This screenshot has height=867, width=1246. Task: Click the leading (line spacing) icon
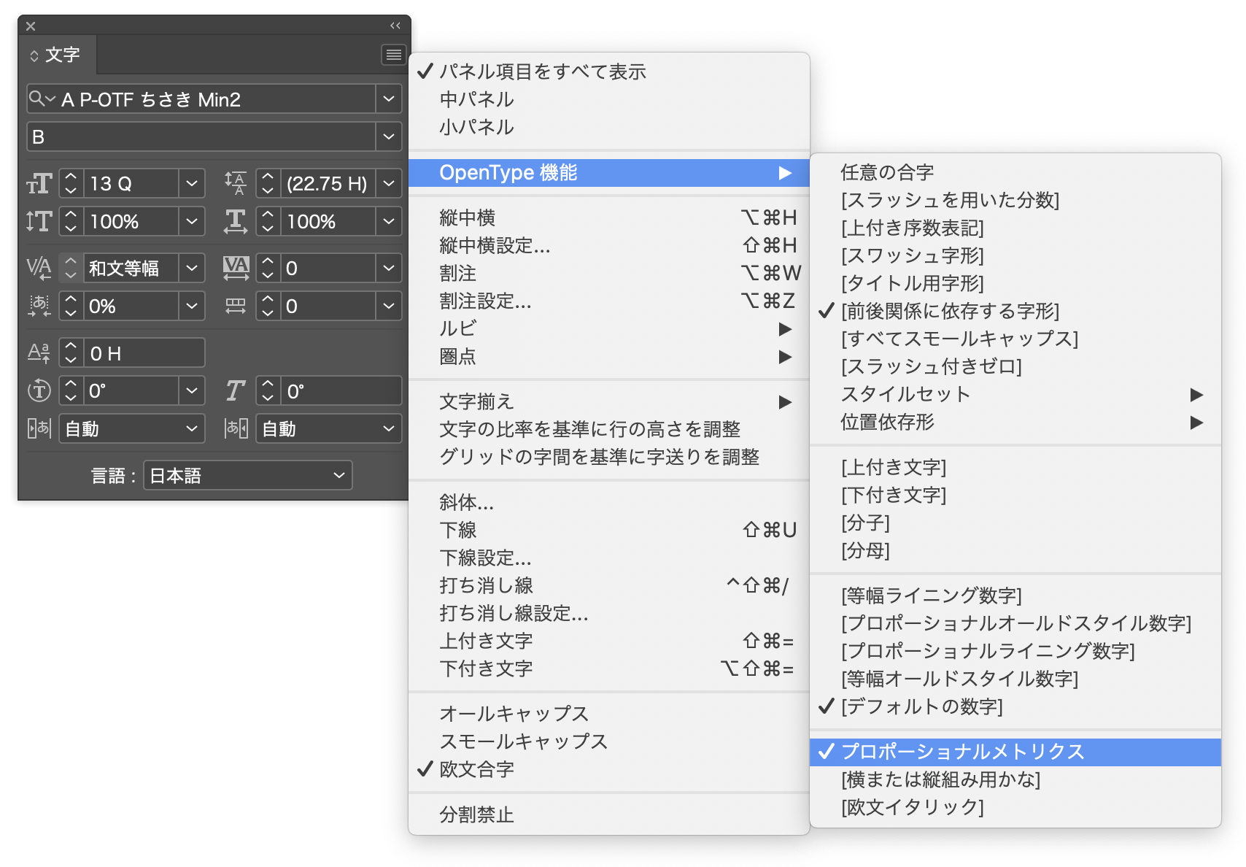click(x=236, y=184)
